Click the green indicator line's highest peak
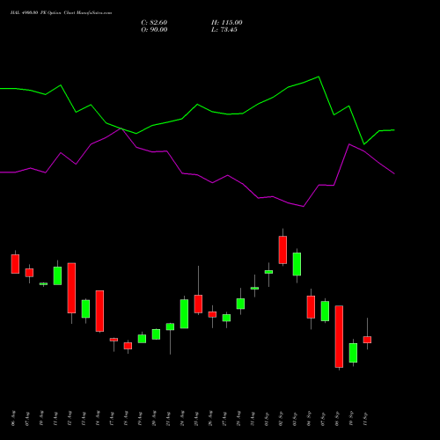The width and height of the screenshot is (440, 440). point(319,77)
